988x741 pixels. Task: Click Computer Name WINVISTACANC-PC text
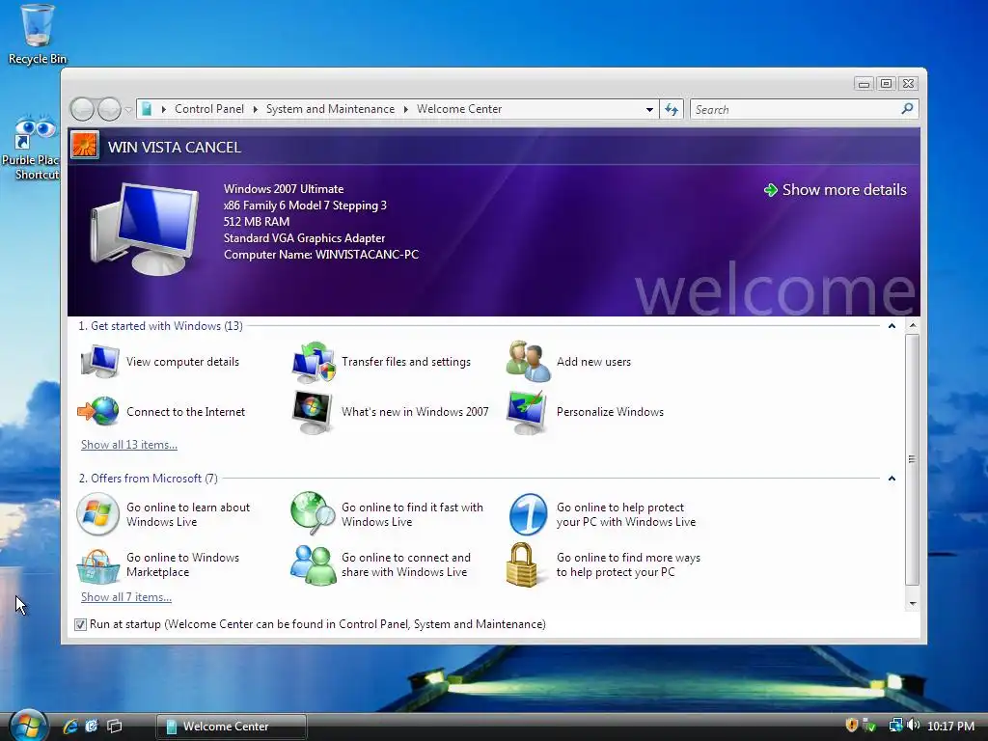click(321, 255)
